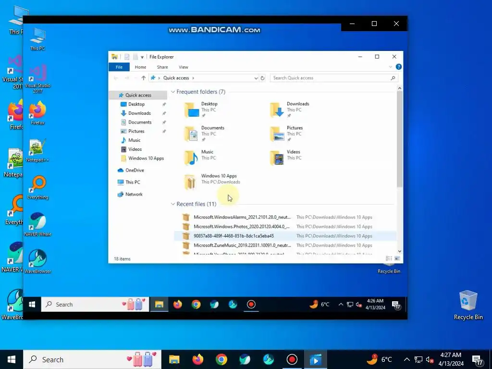The image size is (492, 369).
Task: Open Everything icon on inner desktop
Action: [37, 187]
